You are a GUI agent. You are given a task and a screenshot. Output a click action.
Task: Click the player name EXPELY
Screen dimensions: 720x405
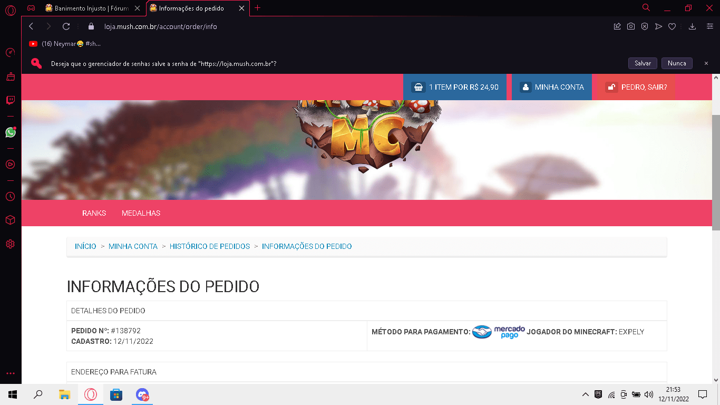pyautogui.click(x=631, y=332)
